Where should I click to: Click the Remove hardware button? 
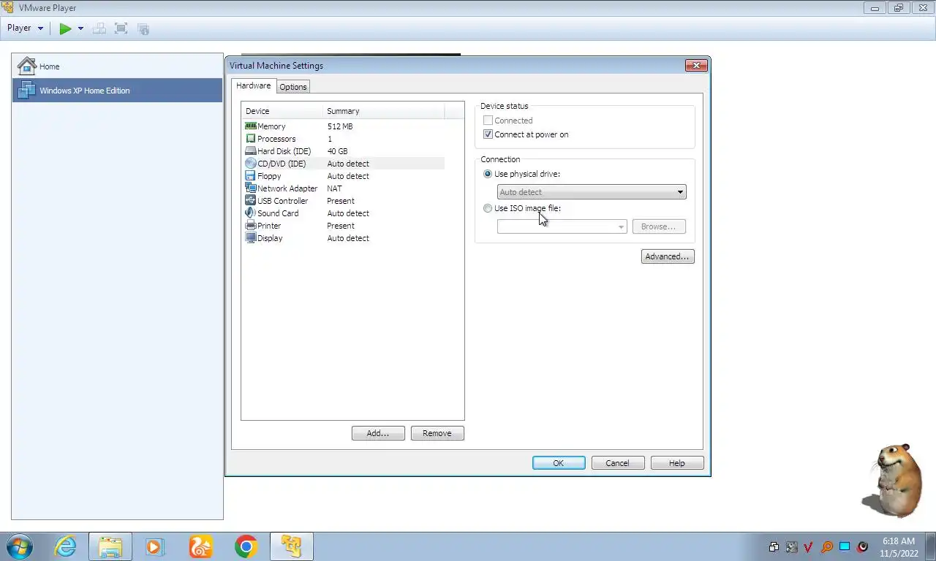tap(437, 433)
